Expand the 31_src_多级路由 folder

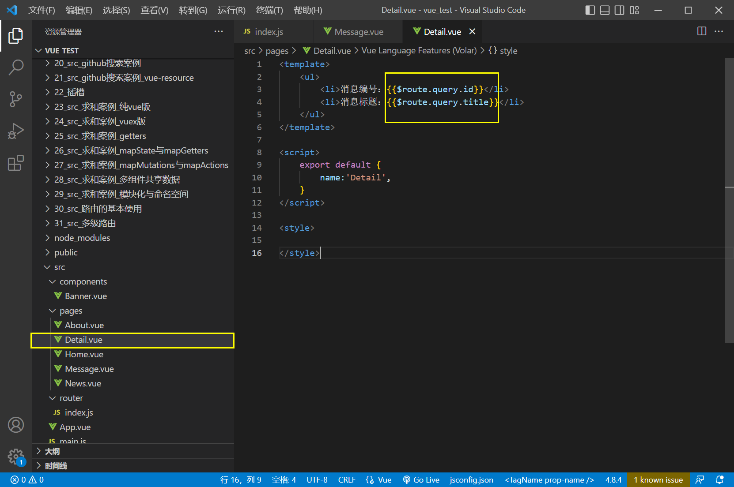pyautogui.click(x=132, y=223)
